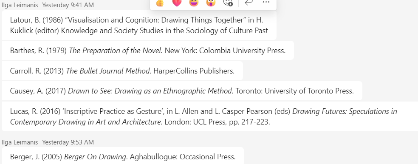Select the Latour 'Visualisation and Cognition' message
Image resolution: width=418 pixels, height=164 pixels.
pos(139,25)
